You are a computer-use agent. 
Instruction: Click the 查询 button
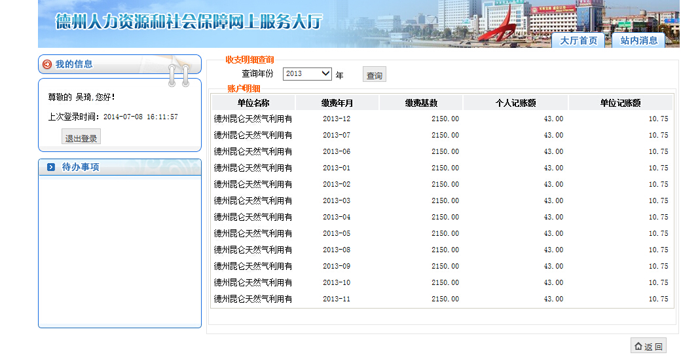pos(375,75)
